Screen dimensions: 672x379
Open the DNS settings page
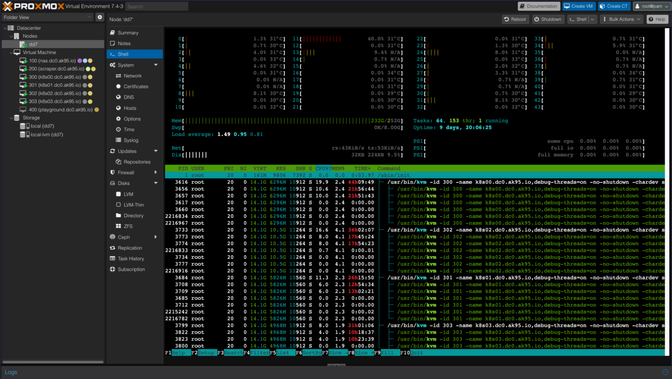tap(134, 97)
